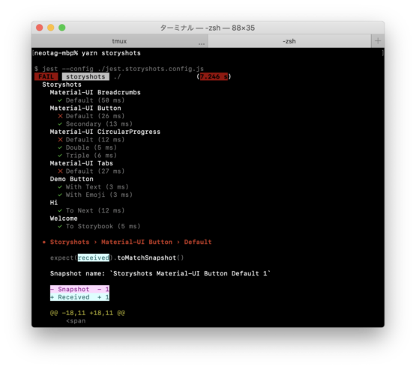Click the red cross beside Default (27 ms)
The image size is (416, 369).
point(60,171)
